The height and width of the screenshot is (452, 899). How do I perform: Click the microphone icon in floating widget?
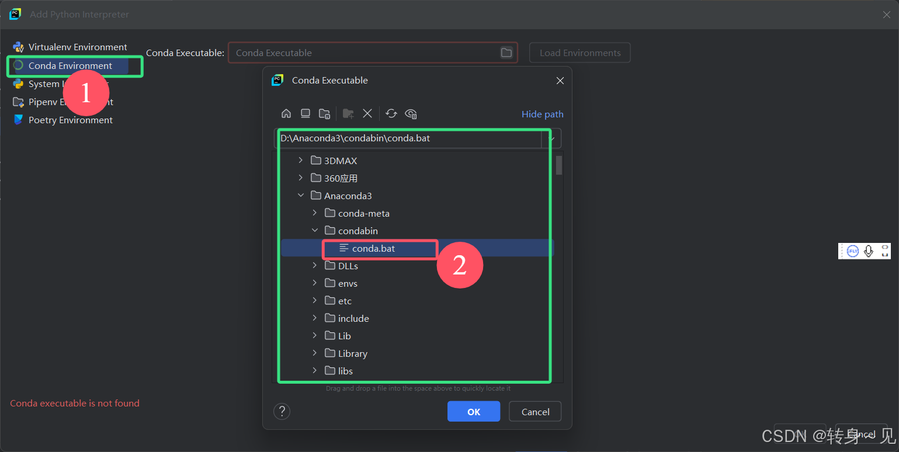click(869, 251)
